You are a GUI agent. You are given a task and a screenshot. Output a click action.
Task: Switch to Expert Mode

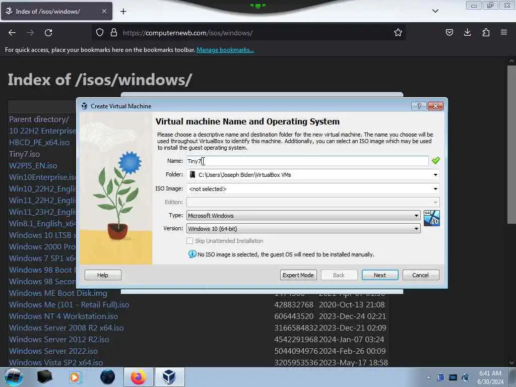click(x=298, y=275)
